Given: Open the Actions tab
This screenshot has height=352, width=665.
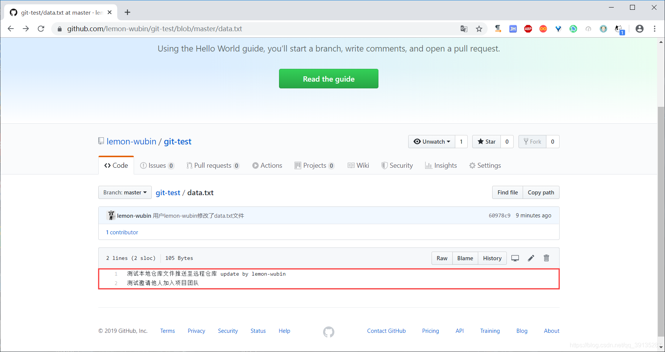Looking at the screenshot, I should (x=267, y=165).
